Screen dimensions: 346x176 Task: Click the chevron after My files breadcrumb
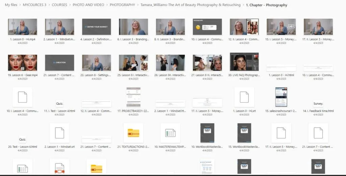tap(20, 5)
